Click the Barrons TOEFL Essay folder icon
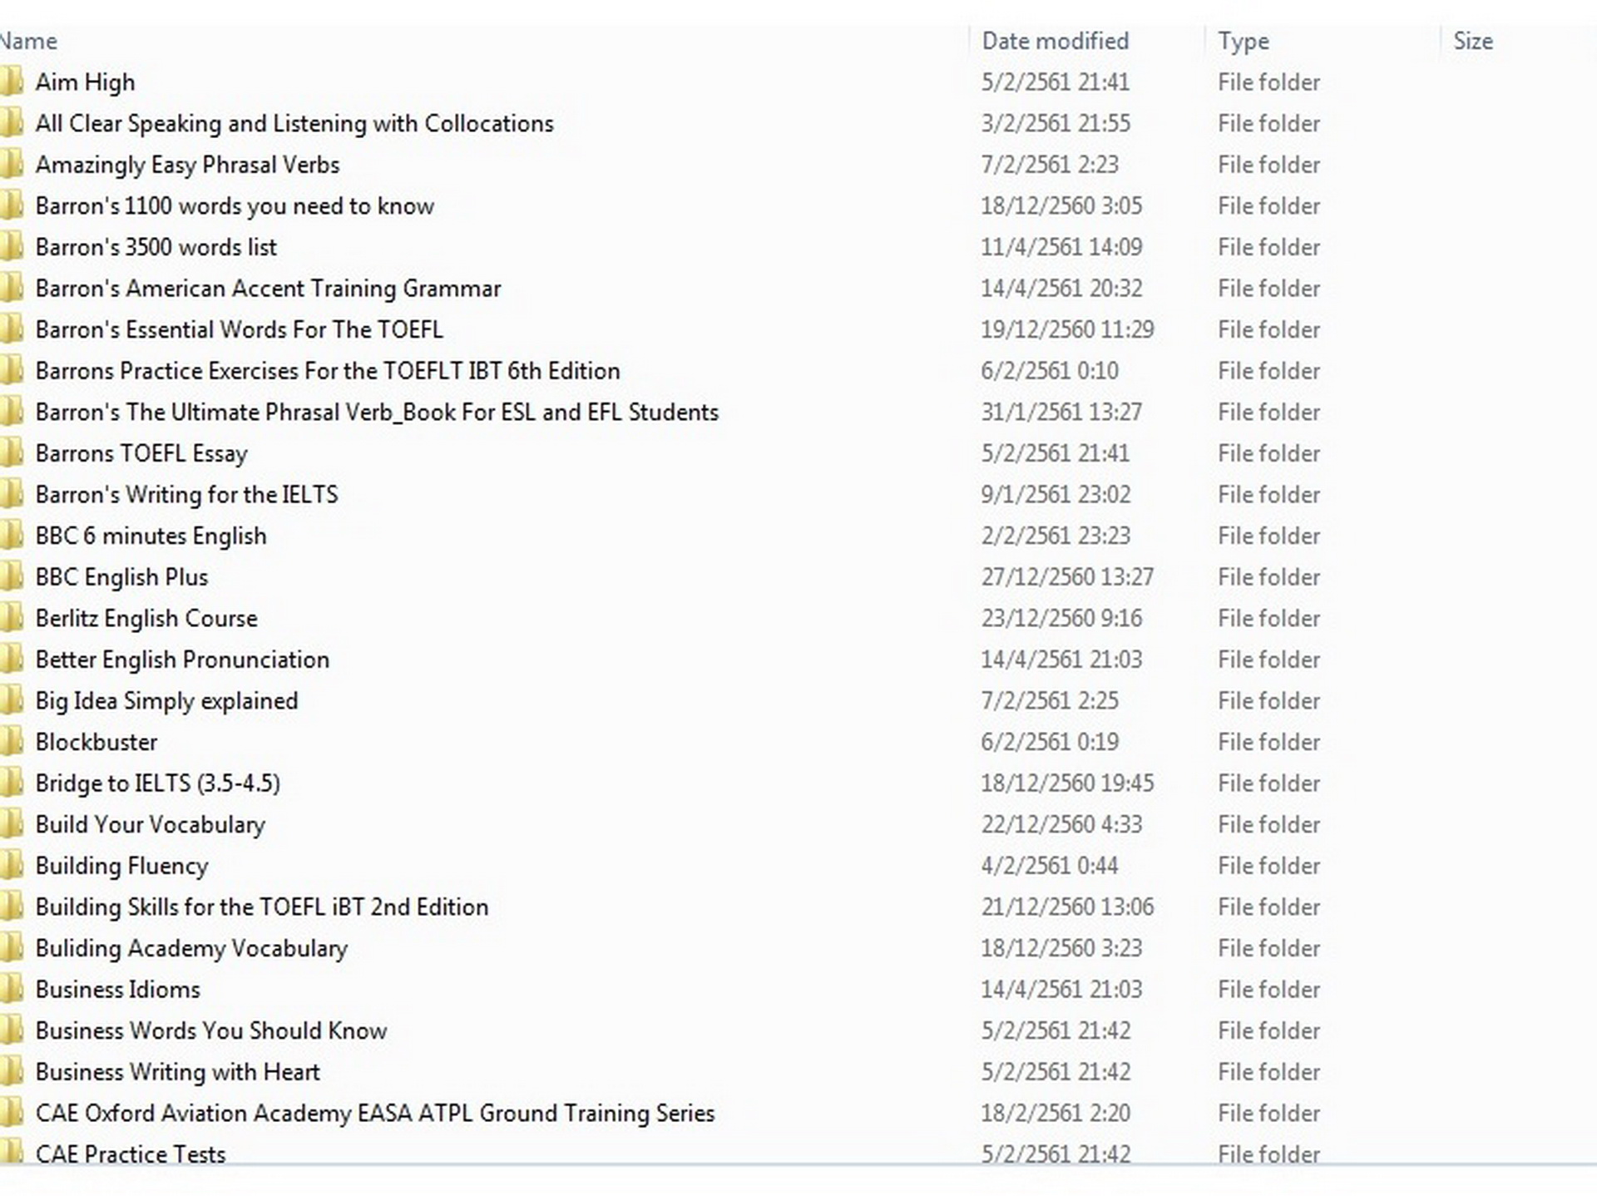Screen dimensions: 1597x1196 (x=12, y=453)
